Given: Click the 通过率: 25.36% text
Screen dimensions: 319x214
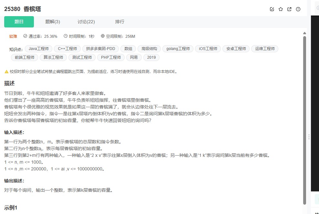Looking at the screenshot, I should [43, 36].
